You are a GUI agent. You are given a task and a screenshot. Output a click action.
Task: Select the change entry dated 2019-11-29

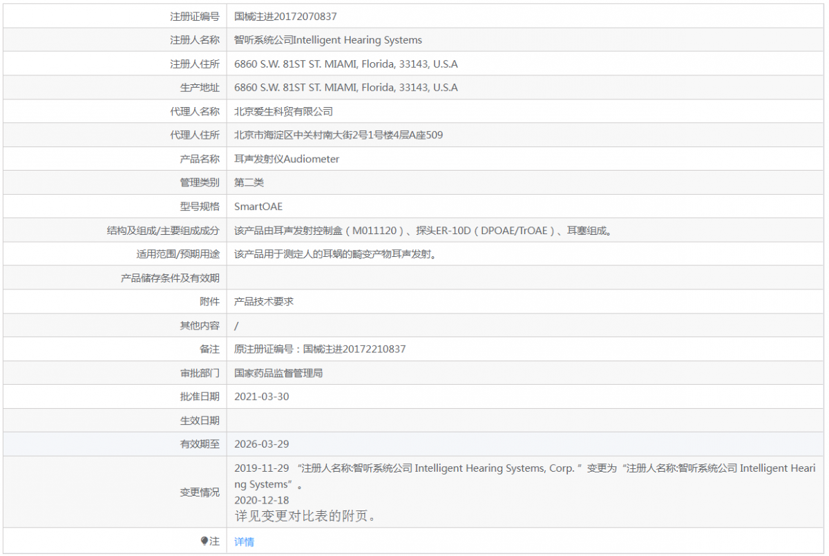click(524, 476)
